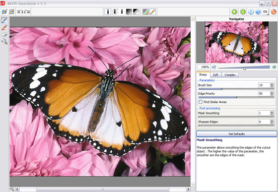Select the Eraser tool
278x192 pixels.
[4, 35]
